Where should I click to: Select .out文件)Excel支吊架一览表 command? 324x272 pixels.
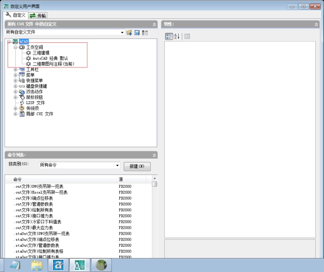pyautogui.click(x=40, y=192)
